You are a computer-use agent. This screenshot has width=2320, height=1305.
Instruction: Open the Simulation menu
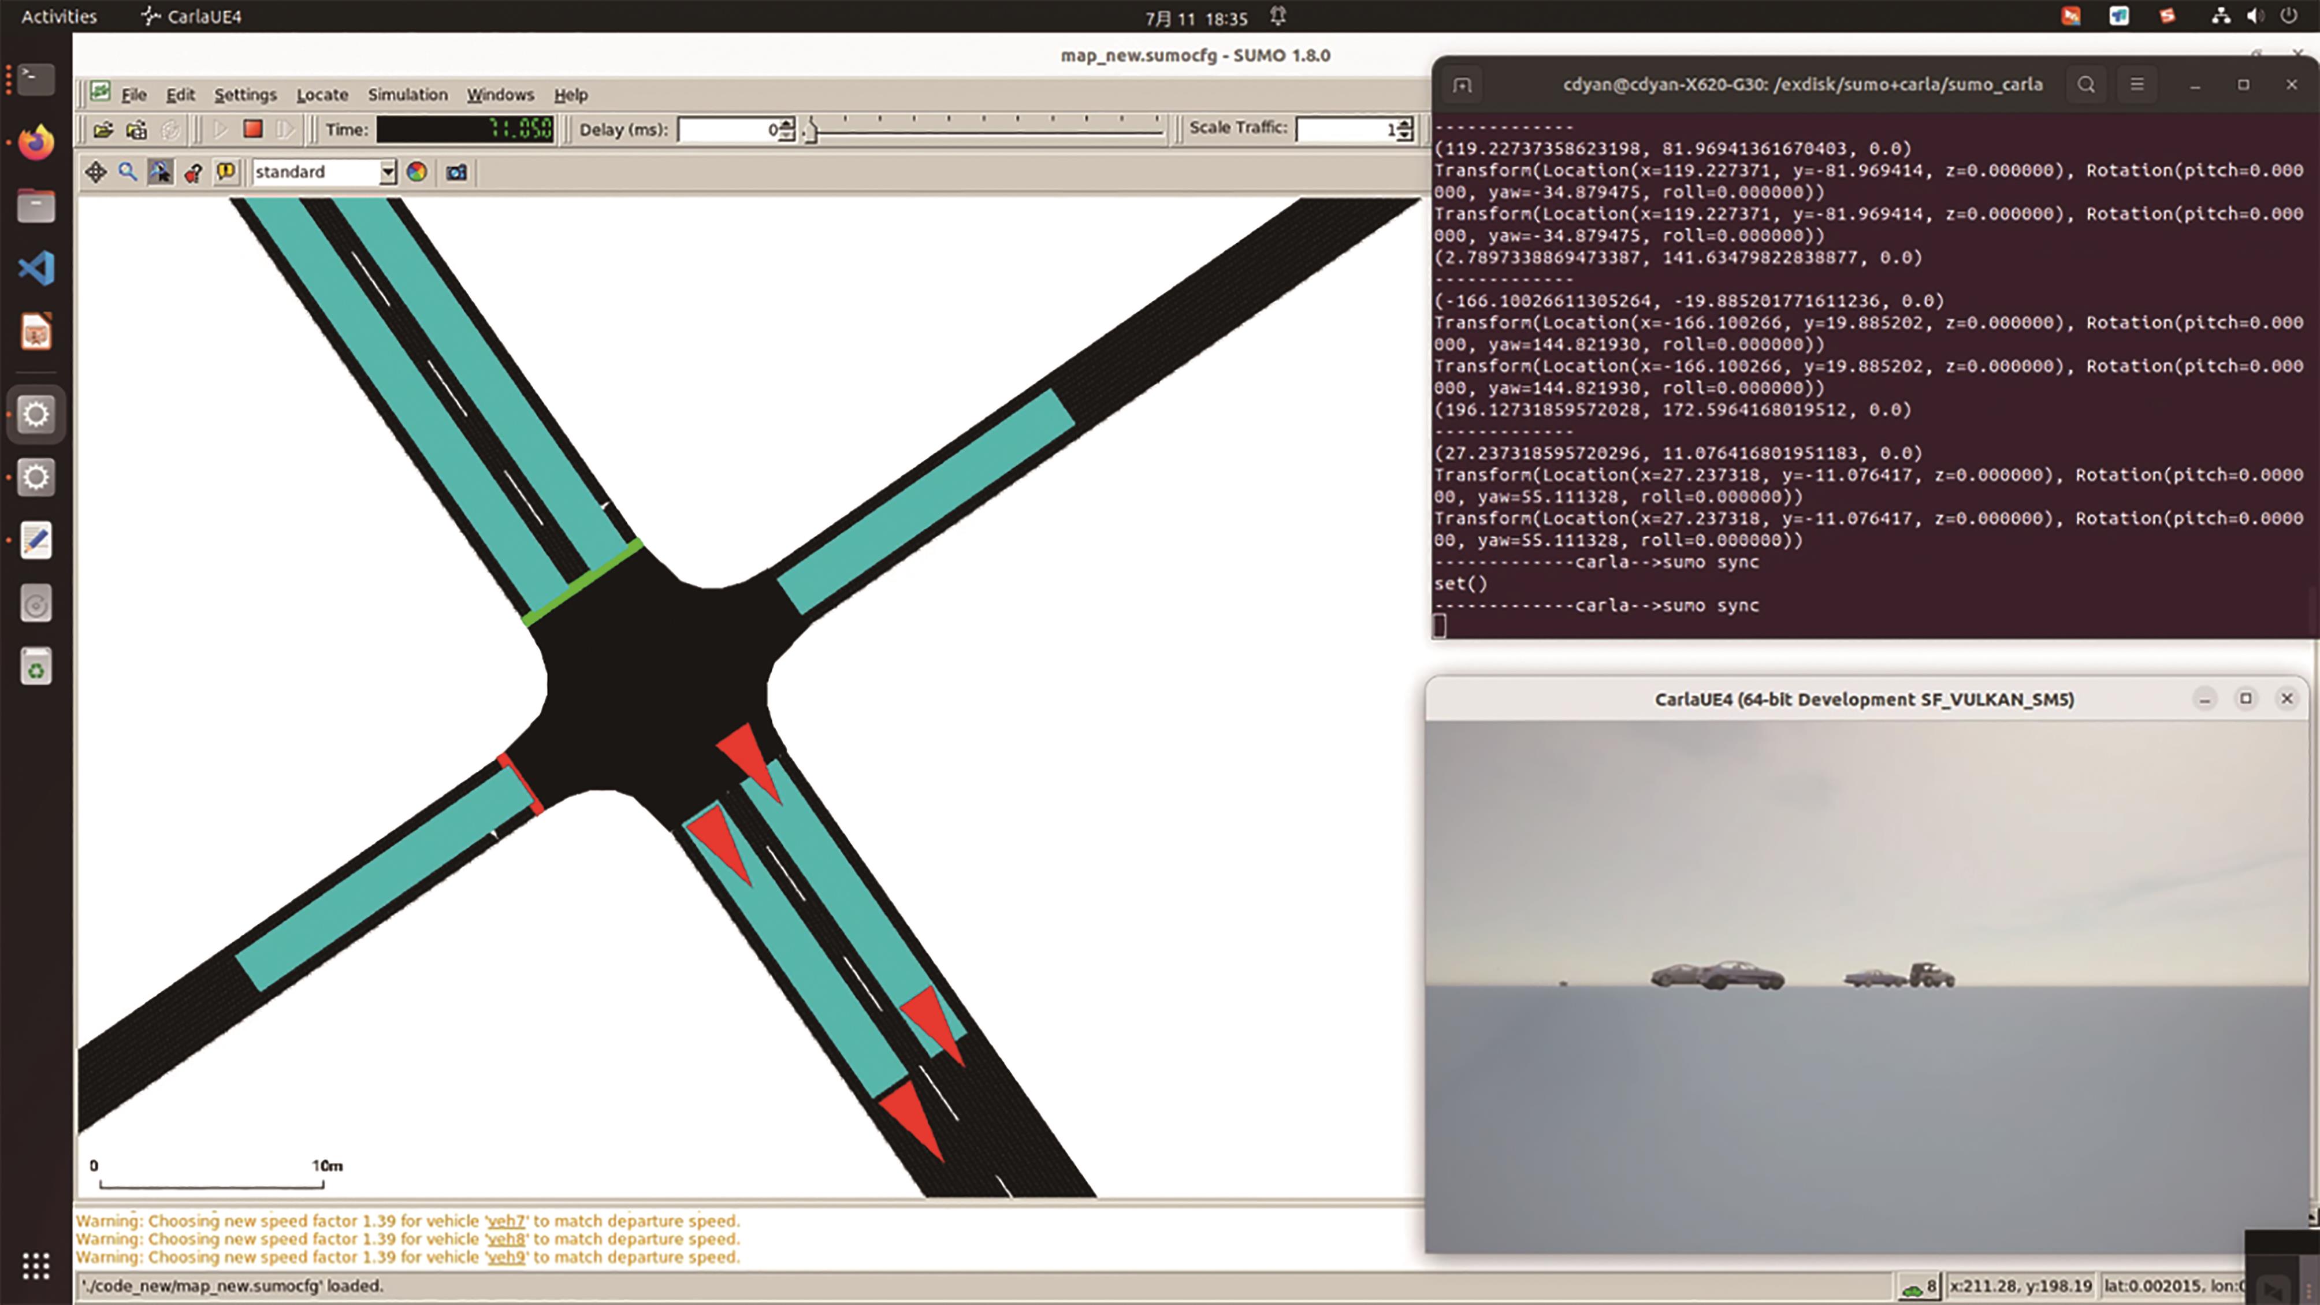407,95
